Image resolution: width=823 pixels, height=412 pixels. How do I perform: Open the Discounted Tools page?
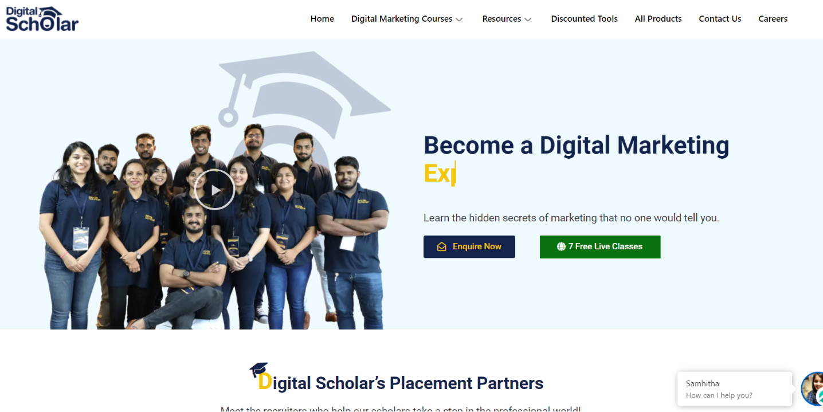tap(584, 19)
